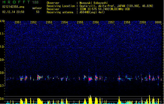Click the 1.0 kHz axis label

click(2, 47)
